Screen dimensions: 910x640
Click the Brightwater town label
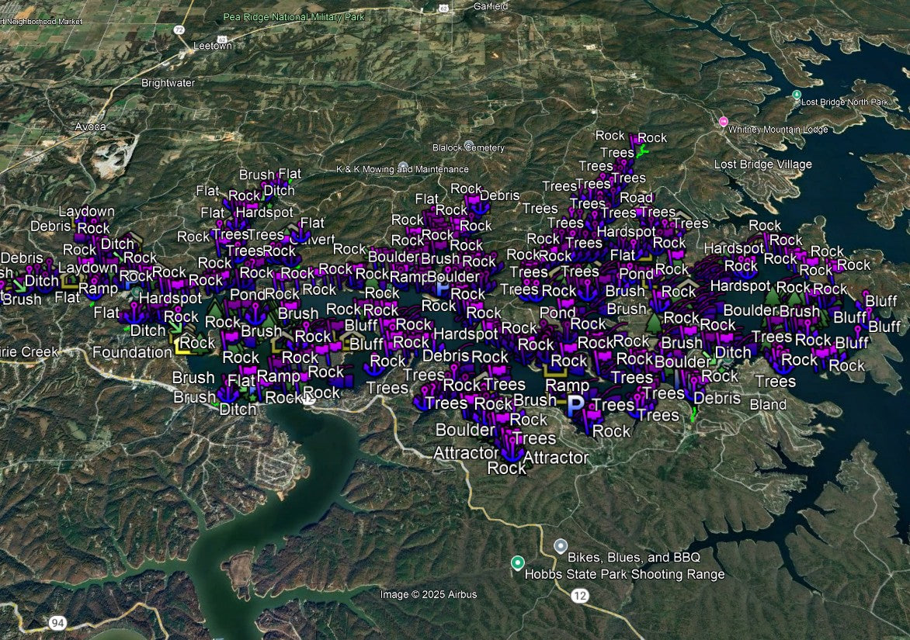[166, 82]
